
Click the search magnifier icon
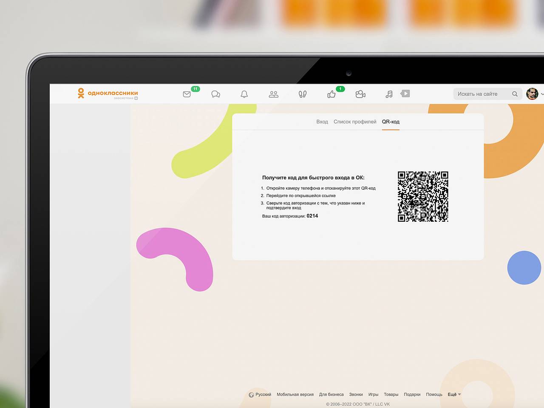[515, 94]
